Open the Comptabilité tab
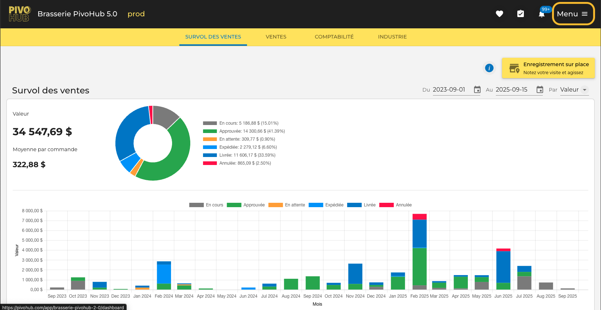This screenshot has width=601, height=310. coord(334,37)
